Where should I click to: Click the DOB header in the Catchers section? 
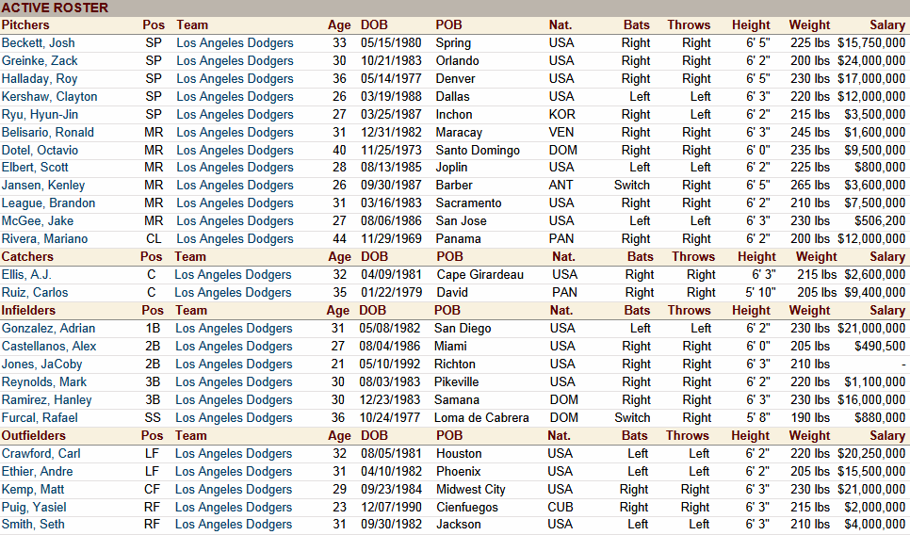[374, 256]
